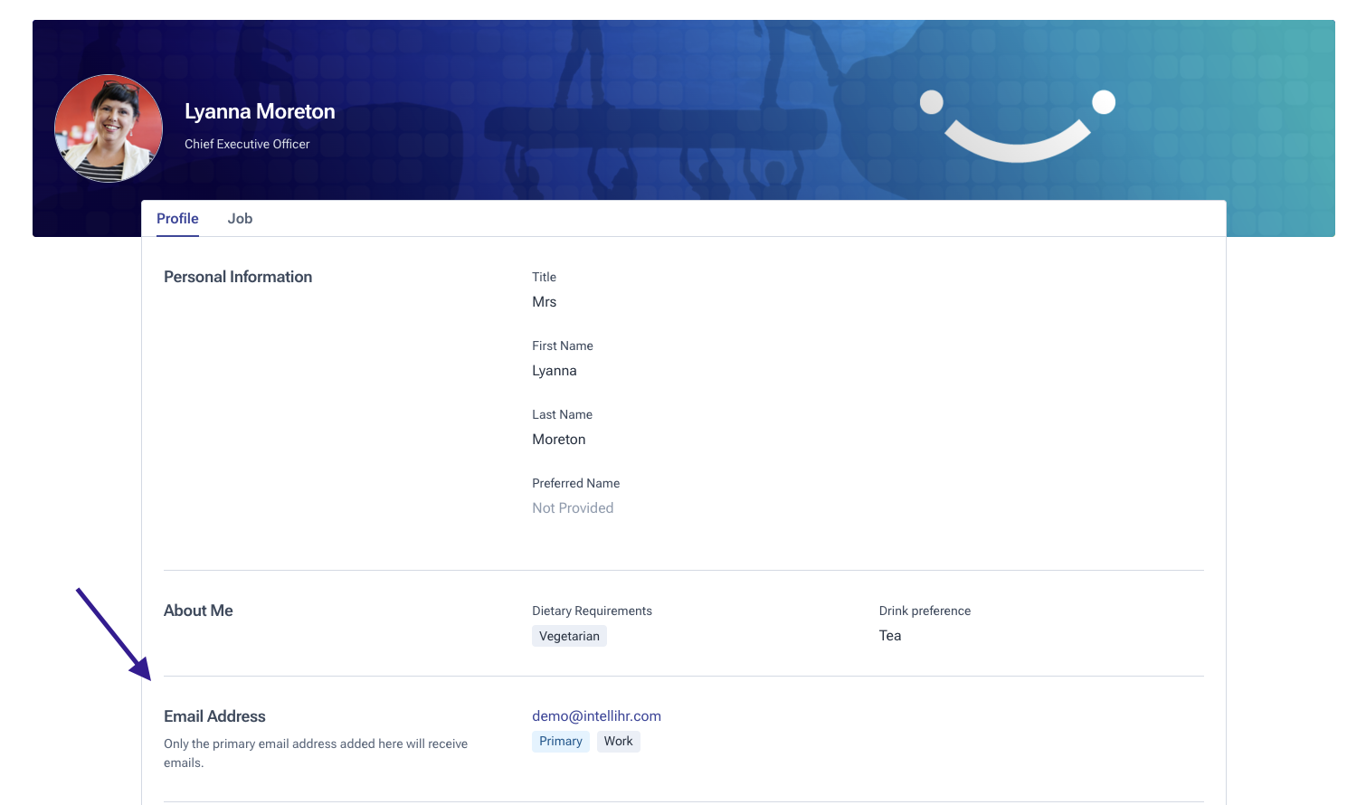Click the Dietary Requirements label

pos(592,611)
